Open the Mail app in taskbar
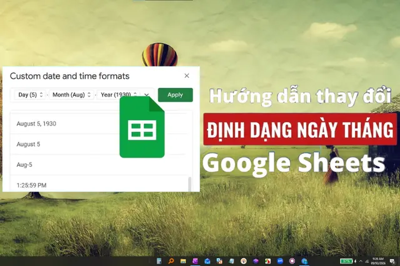The image size is (400, 266). pyautogui.click(x=207, y=261)
